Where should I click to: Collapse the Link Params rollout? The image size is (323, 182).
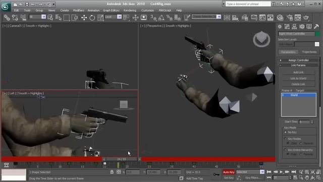click(298, 65)
